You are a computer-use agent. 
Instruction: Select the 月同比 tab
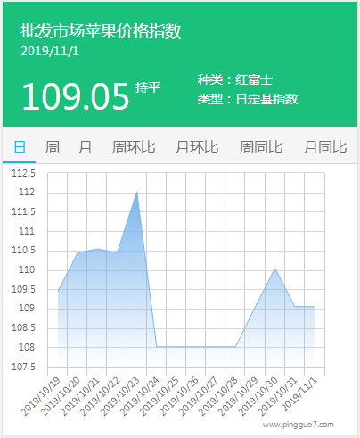point(325,147)
